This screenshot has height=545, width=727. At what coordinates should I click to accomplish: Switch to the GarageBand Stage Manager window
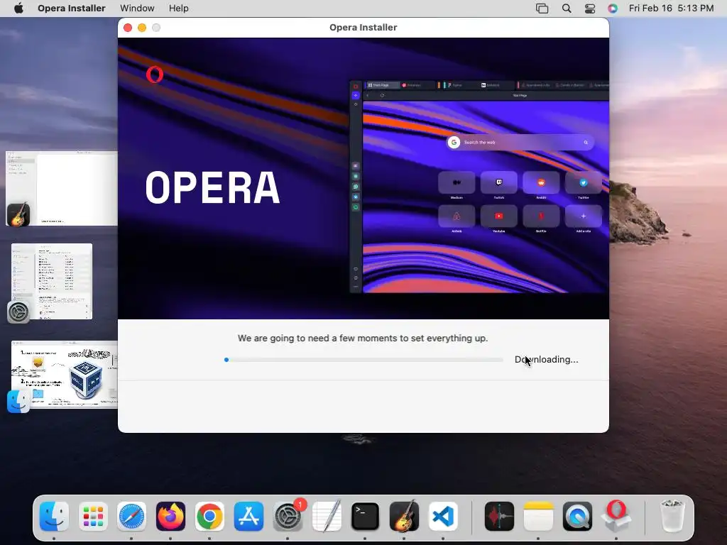coord(61,189)
